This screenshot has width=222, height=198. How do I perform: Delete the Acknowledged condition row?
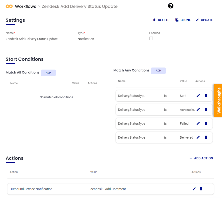tap(206, 110)
